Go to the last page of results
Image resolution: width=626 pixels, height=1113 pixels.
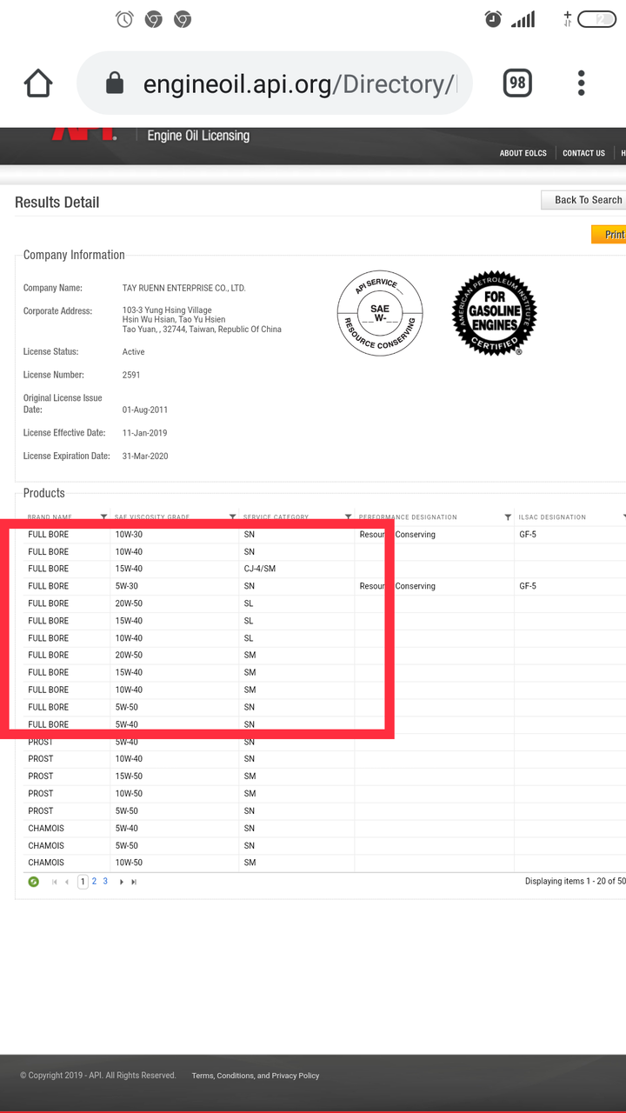tap(134, 882)
